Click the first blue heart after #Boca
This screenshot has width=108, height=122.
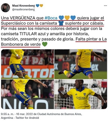pos(61,18)
